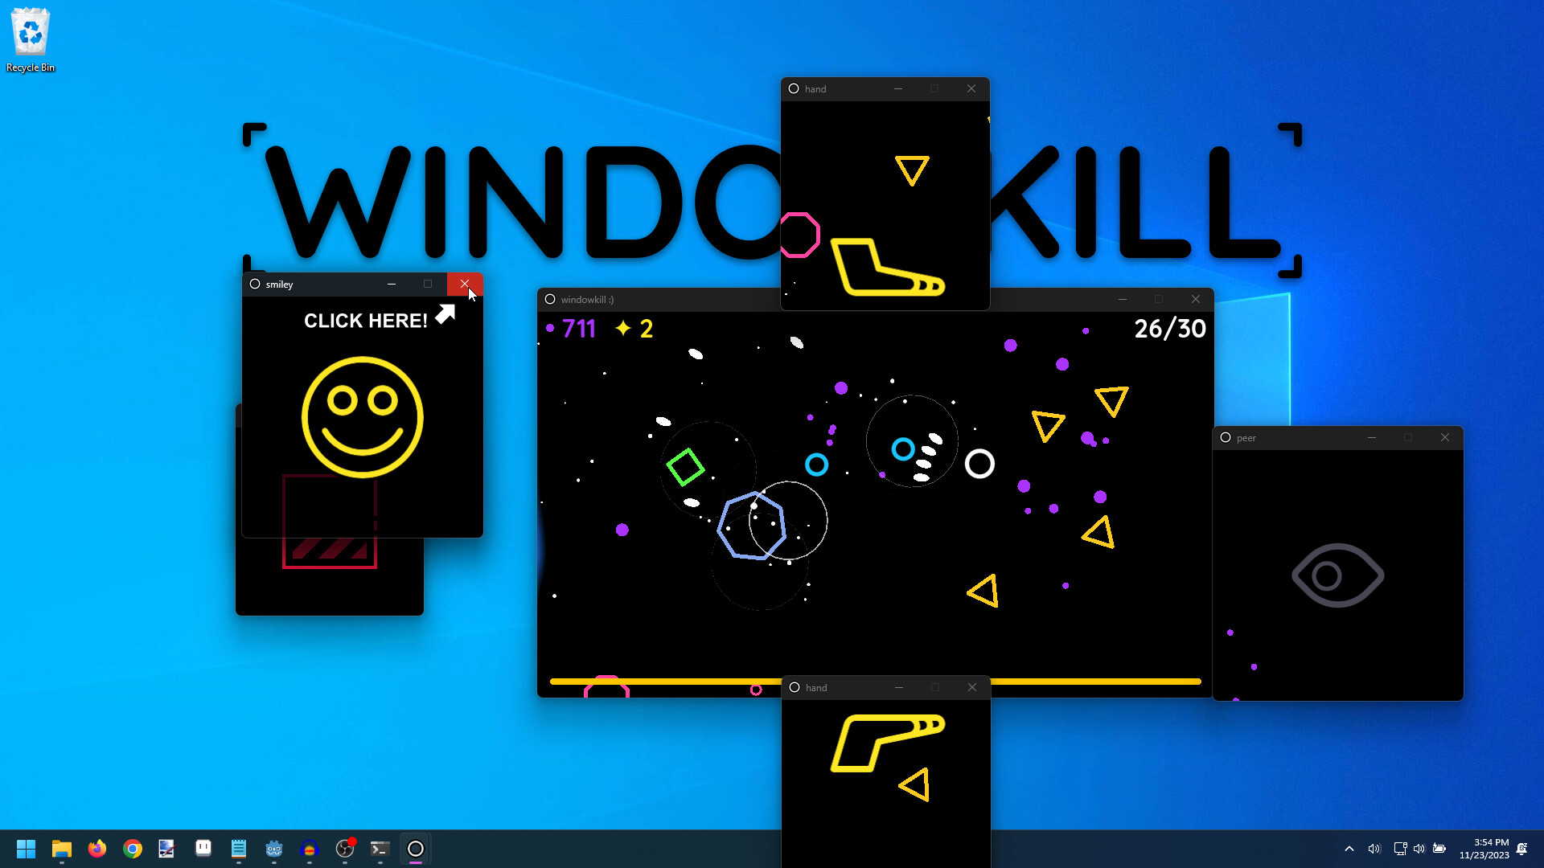Screen dimensions: 1544x868
Task: Open the calendar via the taskbar clock
Action: pyautogui.click(x=1486, y=849)
